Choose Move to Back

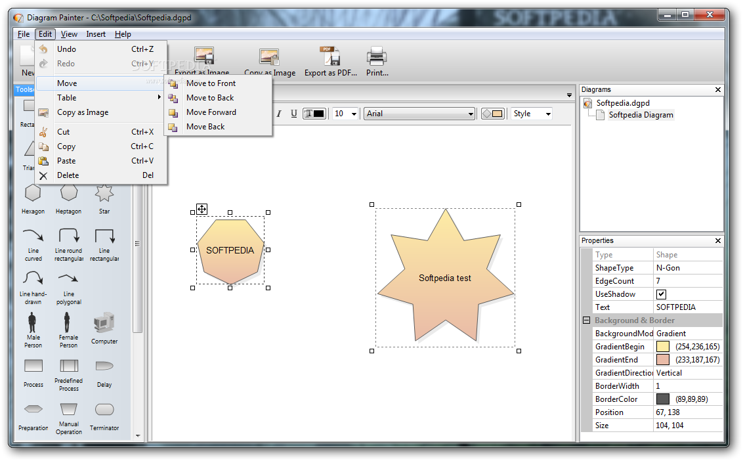(x=219, y=98)
